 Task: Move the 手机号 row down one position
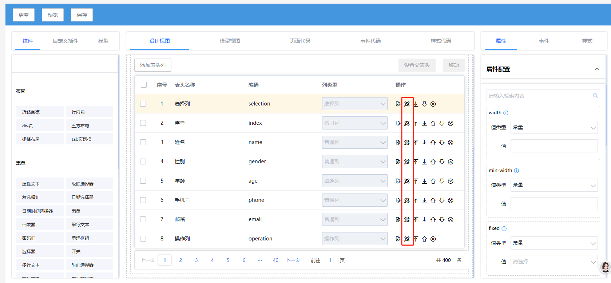tap(442, 200)
